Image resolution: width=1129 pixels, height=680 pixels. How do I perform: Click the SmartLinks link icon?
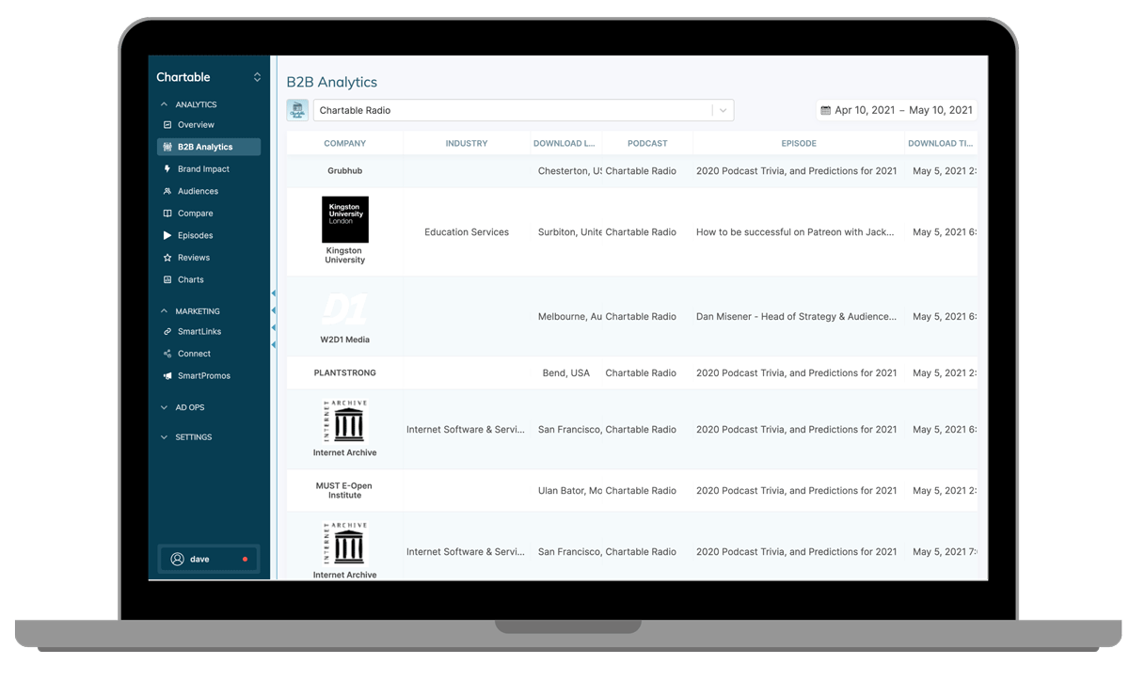click(167, 332)
